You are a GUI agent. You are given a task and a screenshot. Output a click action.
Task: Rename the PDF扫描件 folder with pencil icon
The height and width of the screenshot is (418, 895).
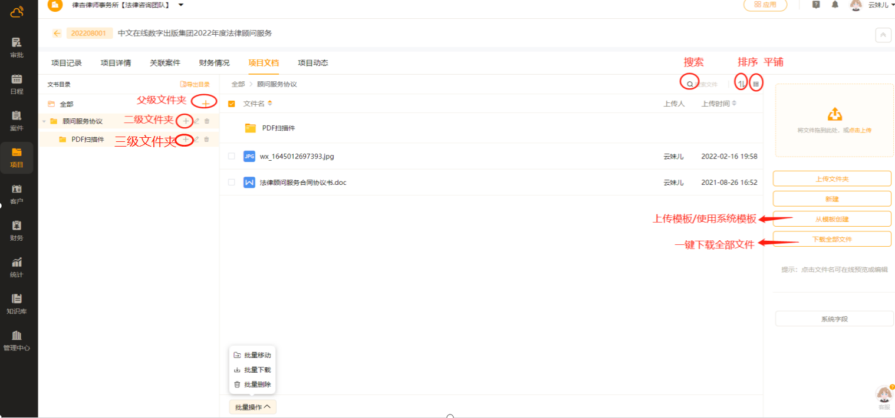pyautogui.click(x=196, y=140)
